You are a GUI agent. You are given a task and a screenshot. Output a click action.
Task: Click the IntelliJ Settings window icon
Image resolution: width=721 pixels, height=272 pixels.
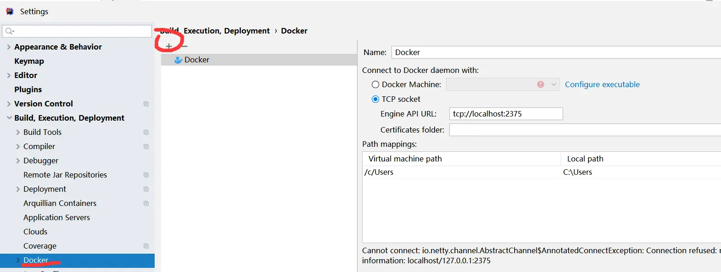10,11
